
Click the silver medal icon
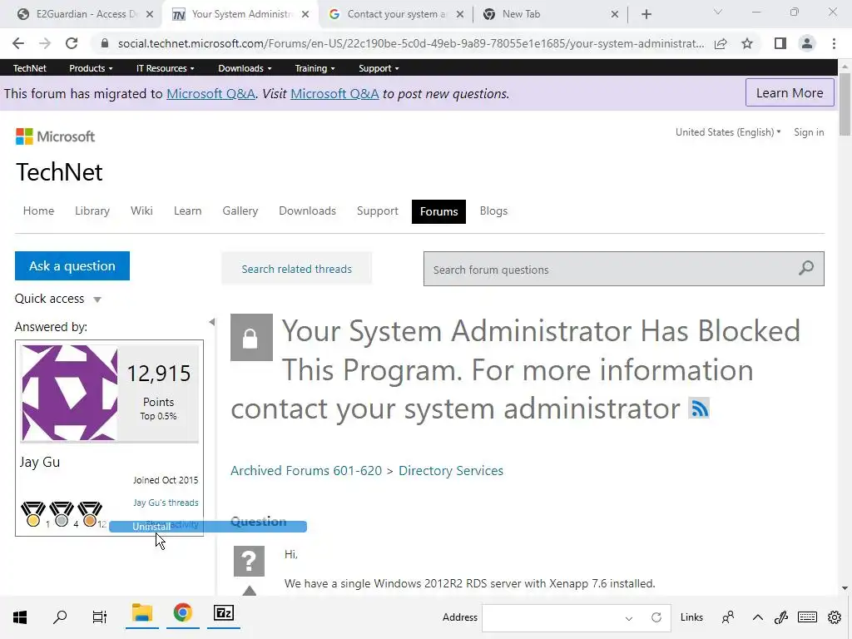(x=62, y=513)
